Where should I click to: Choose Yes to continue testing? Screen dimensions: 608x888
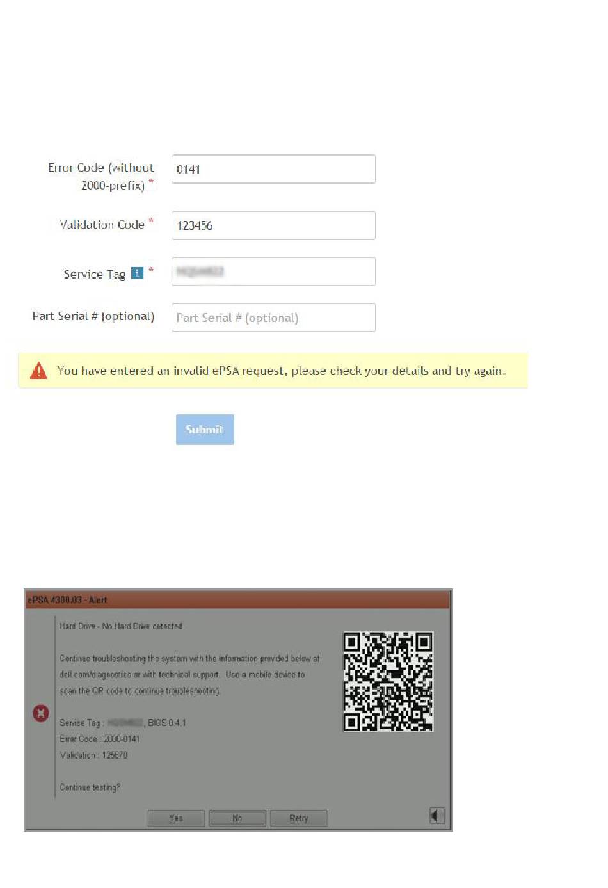[176, 818]
